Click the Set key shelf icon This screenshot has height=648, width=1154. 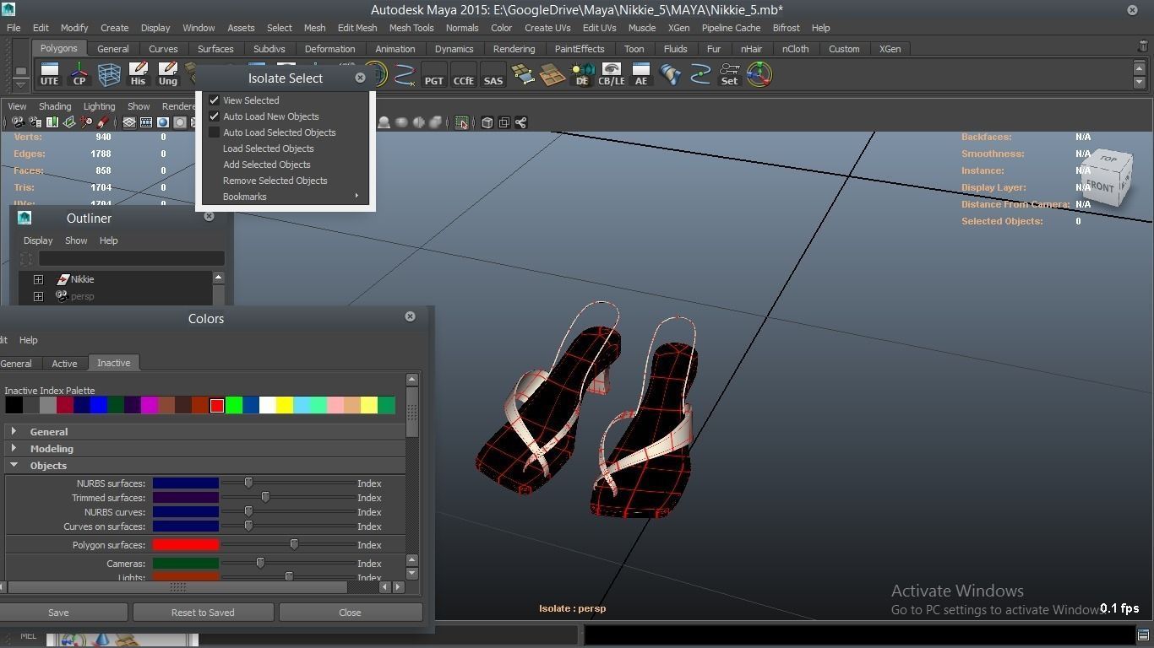point(729,74)
